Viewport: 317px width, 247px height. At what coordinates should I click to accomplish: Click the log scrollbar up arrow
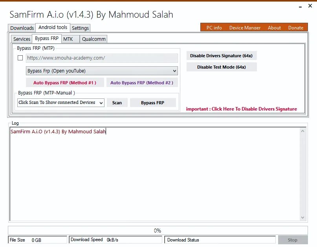[302, 131]
